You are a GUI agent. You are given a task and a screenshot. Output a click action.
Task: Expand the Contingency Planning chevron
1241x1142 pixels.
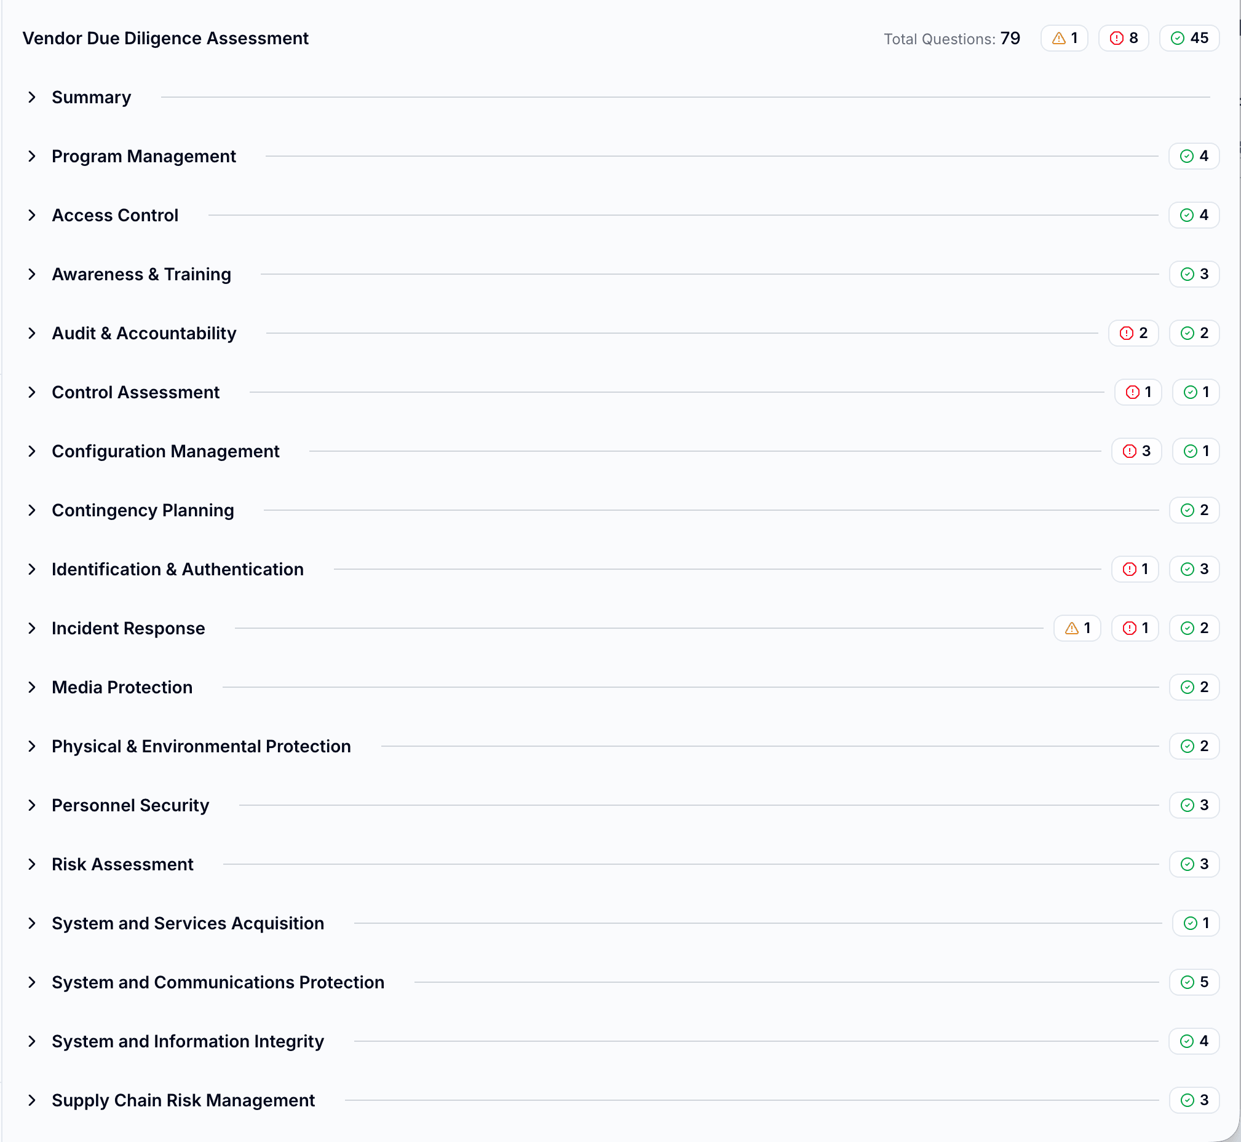pos(32,510)
